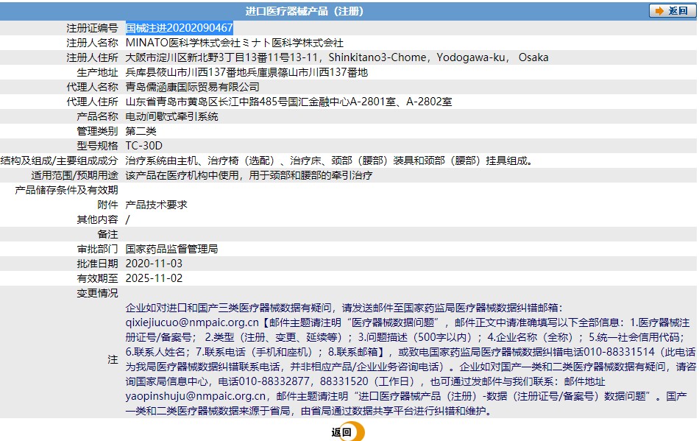Click the email qixiejiucuo@nmpaic.org.cn

tap(192, 322)
